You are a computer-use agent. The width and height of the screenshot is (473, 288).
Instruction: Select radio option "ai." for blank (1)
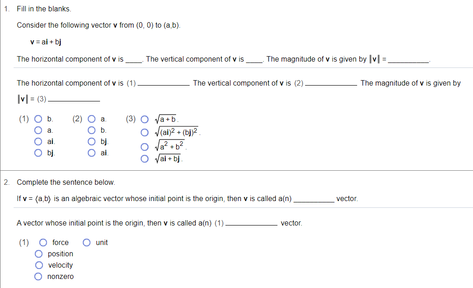(38, 141)
